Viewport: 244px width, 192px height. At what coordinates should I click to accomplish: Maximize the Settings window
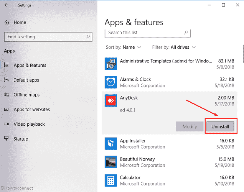(x=223, y=5)
